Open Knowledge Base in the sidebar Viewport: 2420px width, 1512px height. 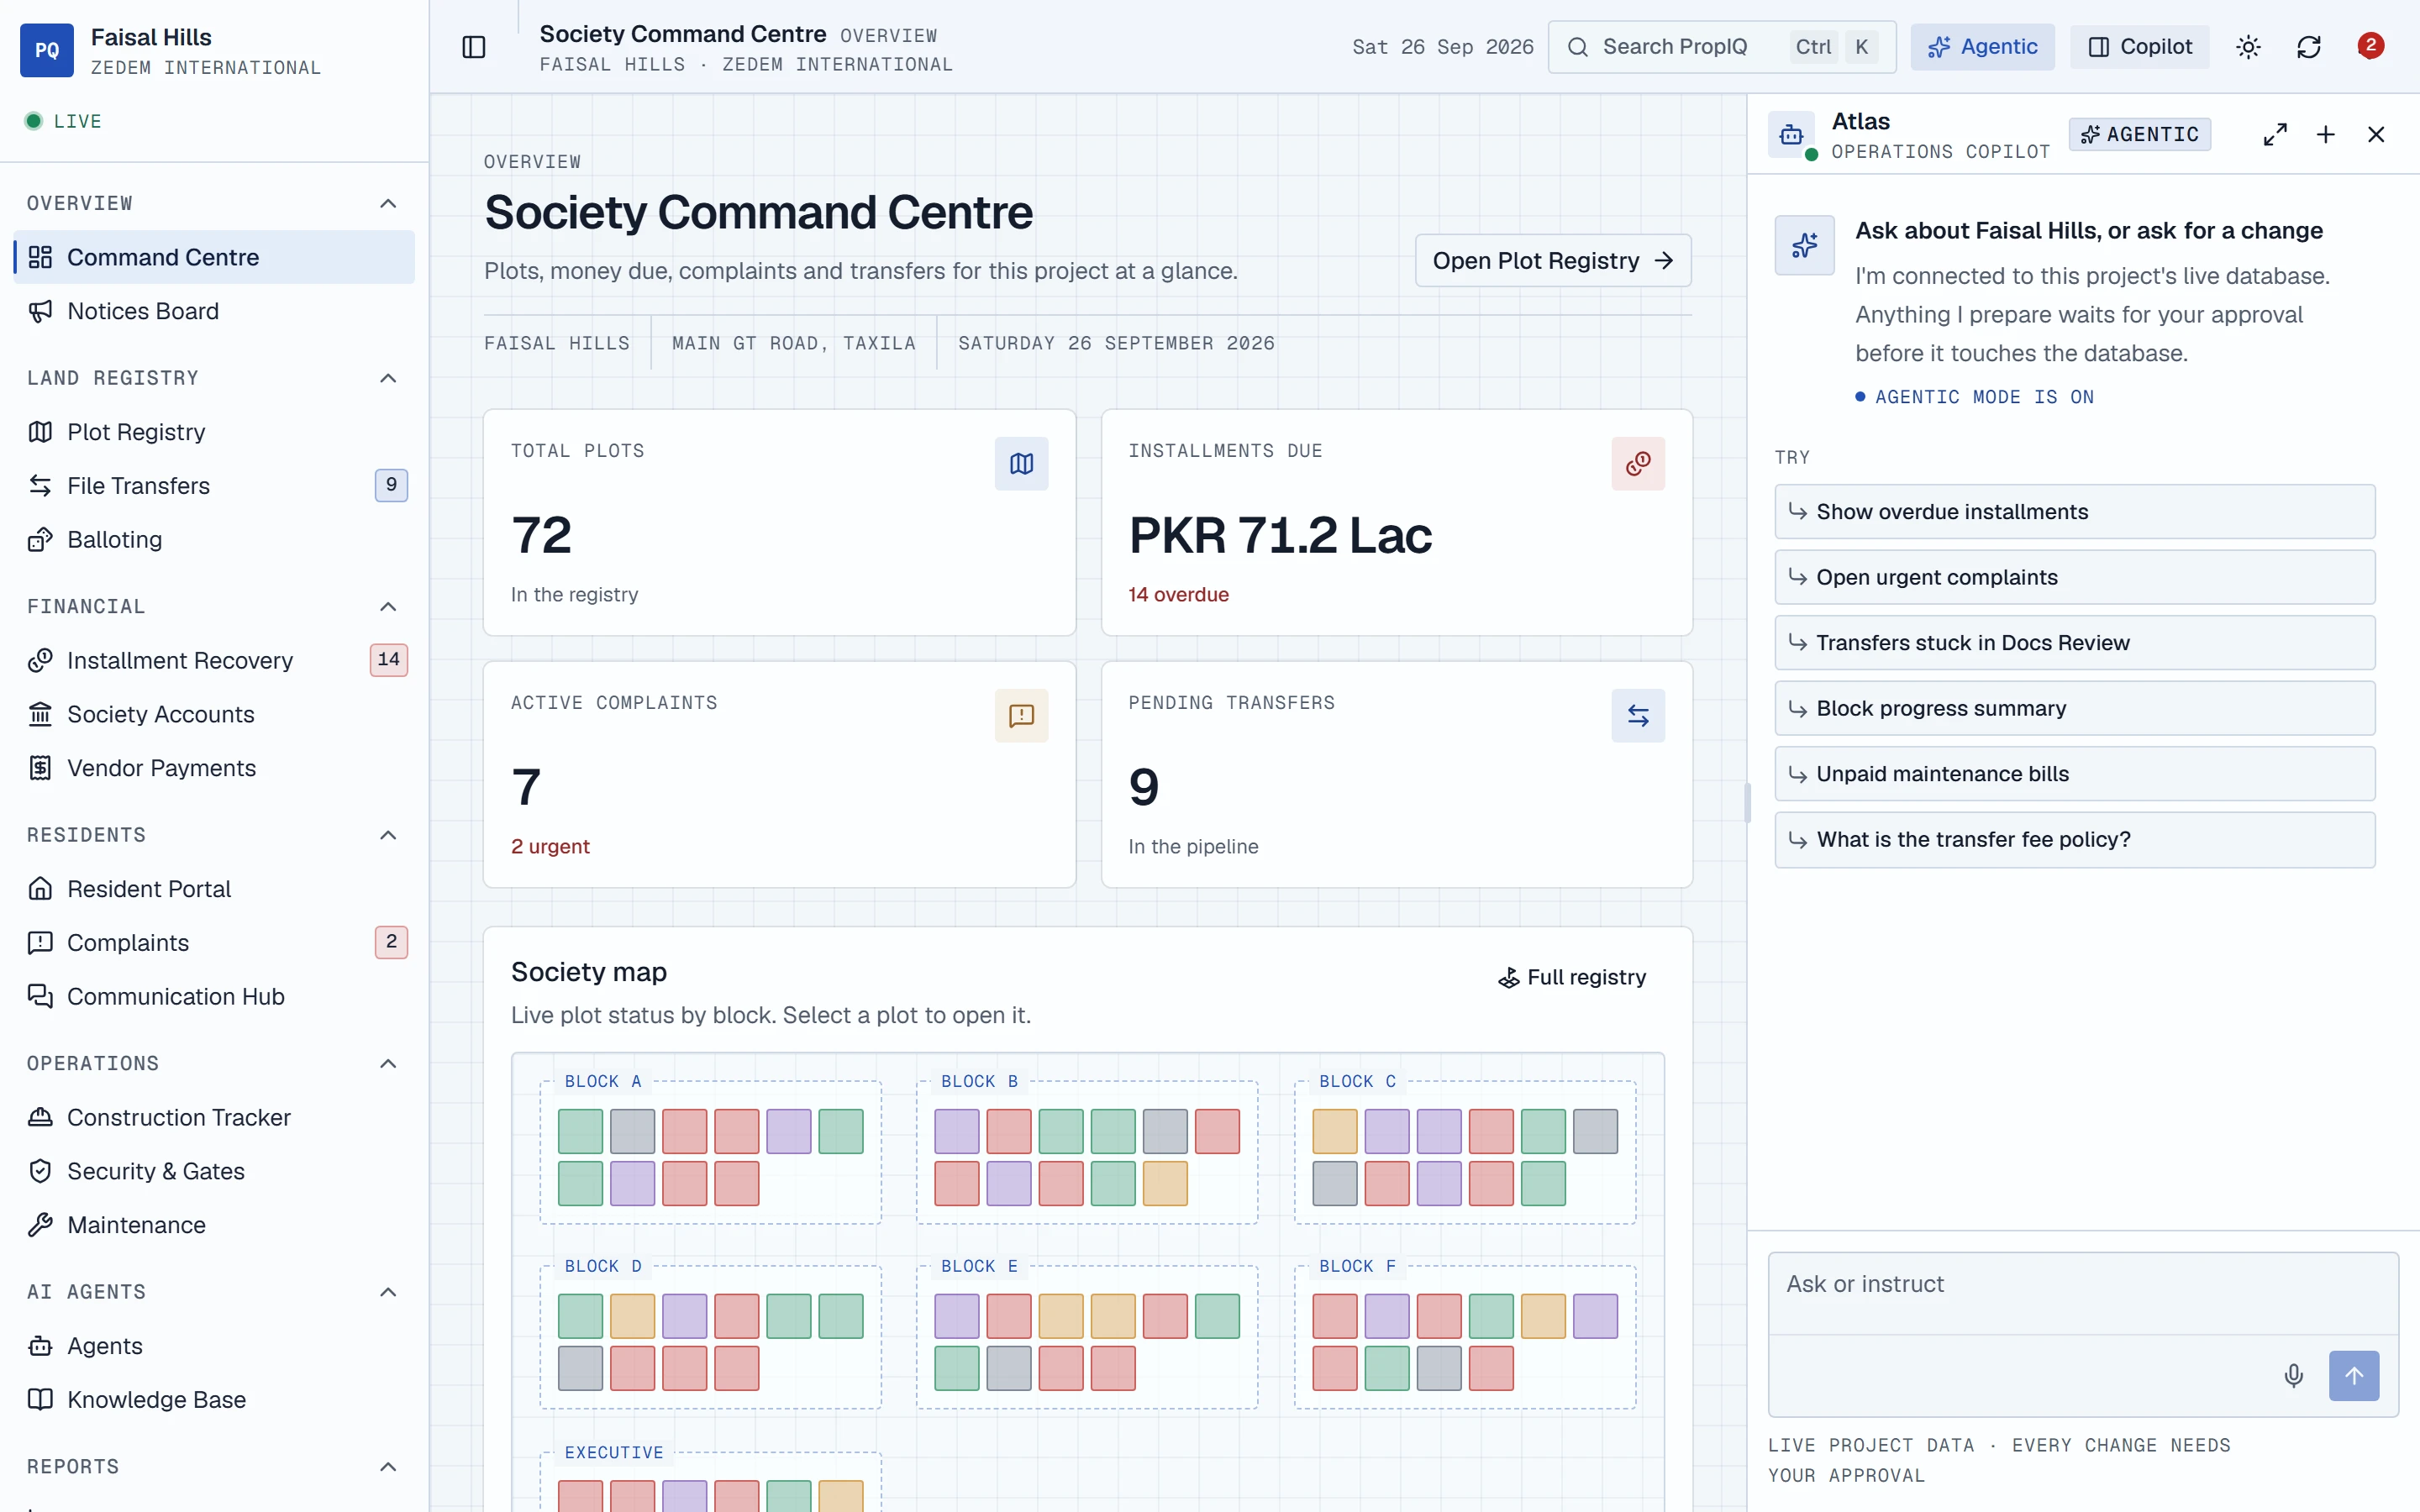[x=214, y=1399]
